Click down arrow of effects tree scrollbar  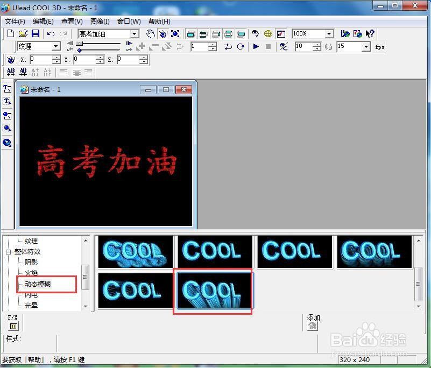pos(86,307)
